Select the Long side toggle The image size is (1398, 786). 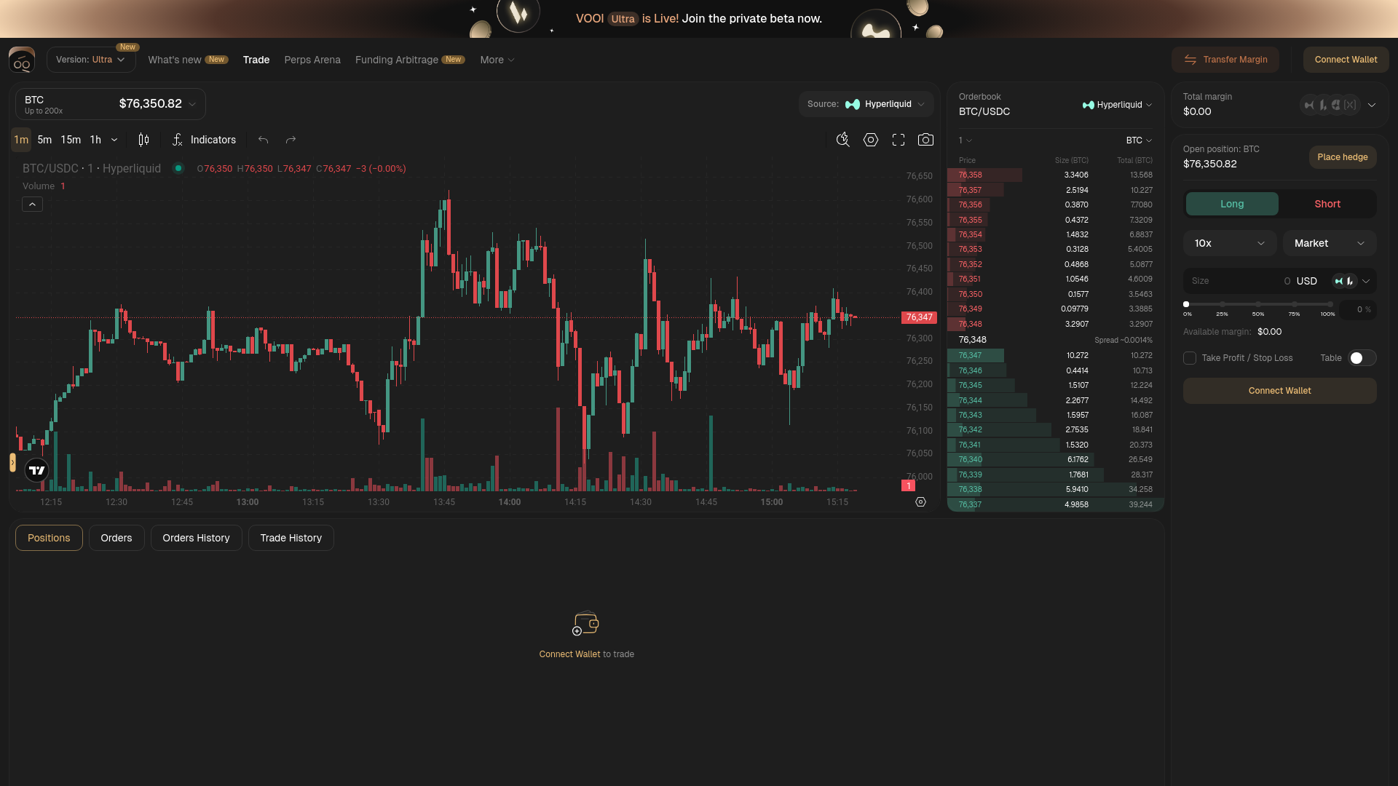[x=1232, y=204]
